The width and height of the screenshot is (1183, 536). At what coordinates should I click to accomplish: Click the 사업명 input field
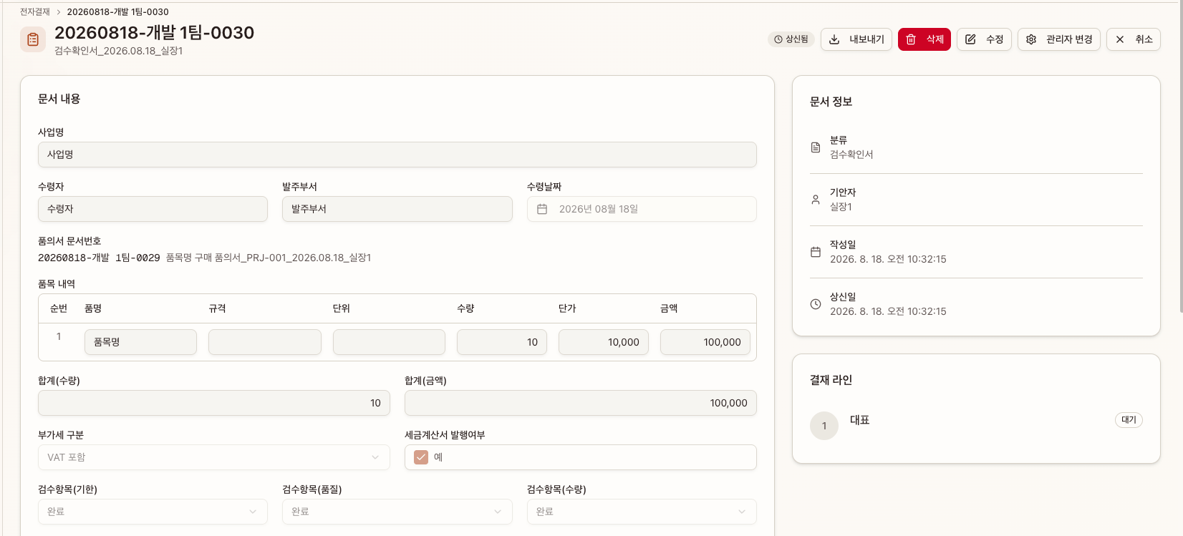click(397, 155)
